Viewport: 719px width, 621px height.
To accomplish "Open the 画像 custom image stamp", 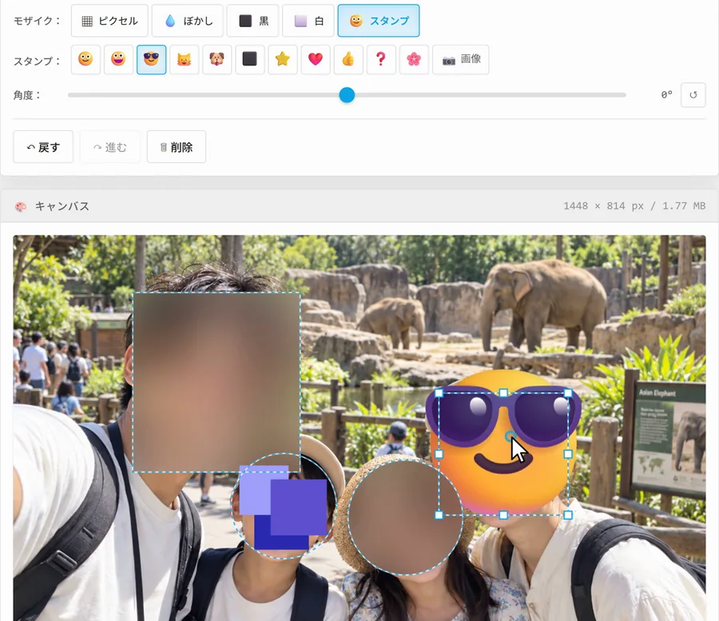I will pyautogui.click(x=461, y=59).
